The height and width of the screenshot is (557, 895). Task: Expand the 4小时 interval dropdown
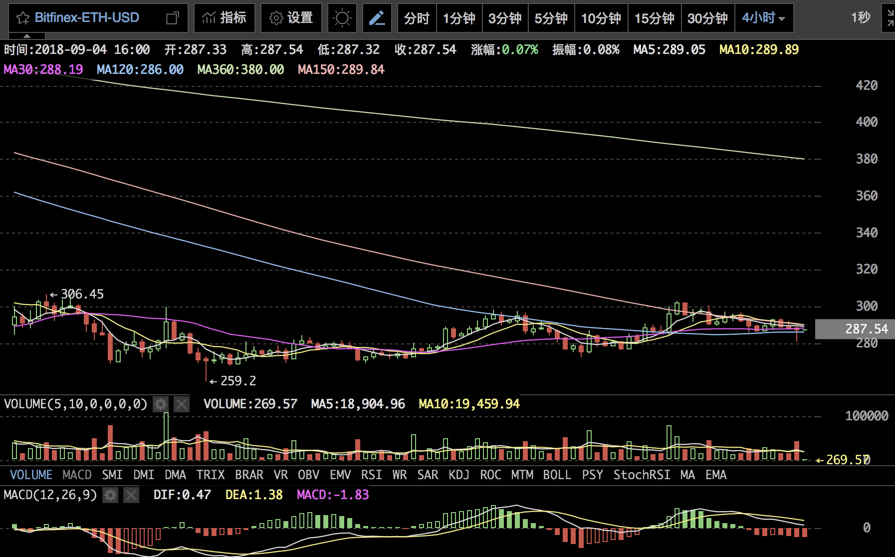[x=764, y=18]
